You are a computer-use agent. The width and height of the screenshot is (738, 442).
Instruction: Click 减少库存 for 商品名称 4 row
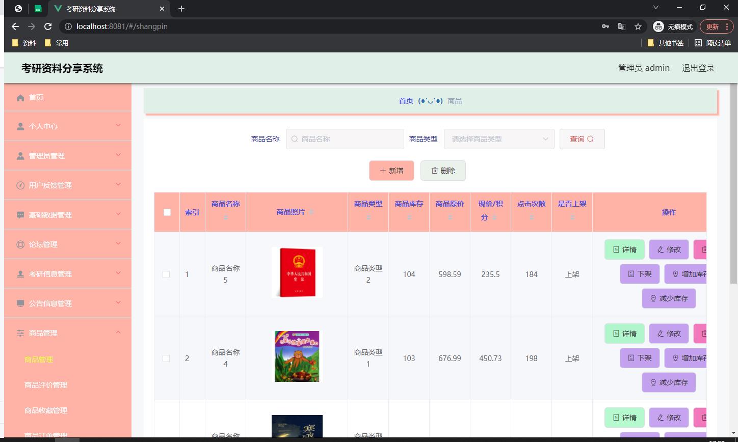pyautogui.click(x=669, y=382)
